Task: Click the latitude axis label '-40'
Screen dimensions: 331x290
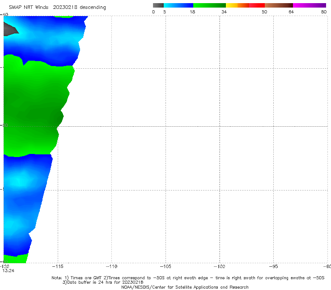Action: click(x=4, y=15)
